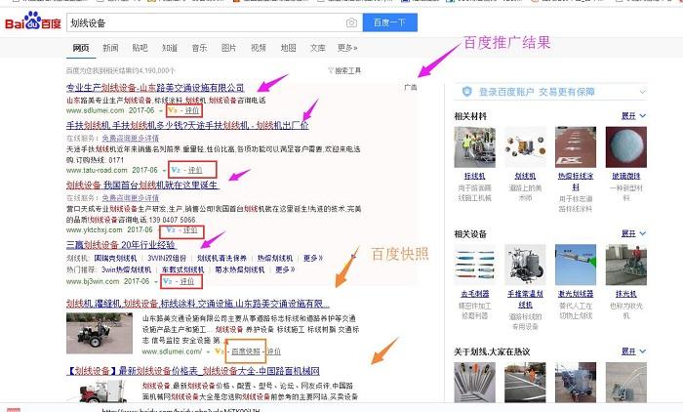Screen dimensions: 683x412
Task: Open result 手扶划线机 天途手扶划线机
Action: tap(187, 126)
